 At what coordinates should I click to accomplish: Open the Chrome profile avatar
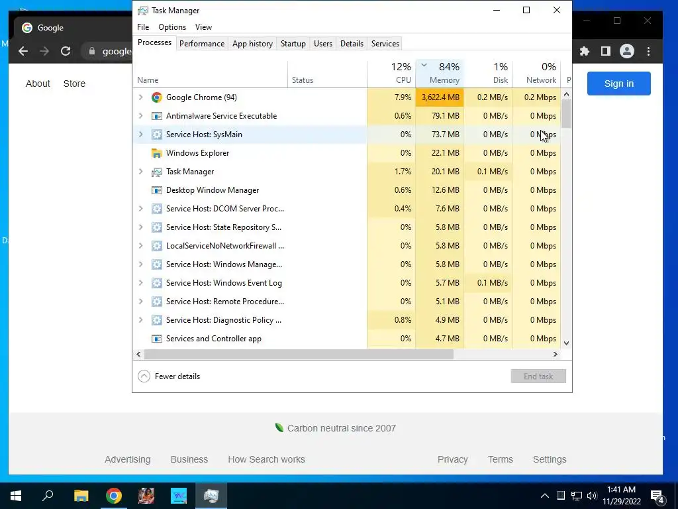click(626, 51)
